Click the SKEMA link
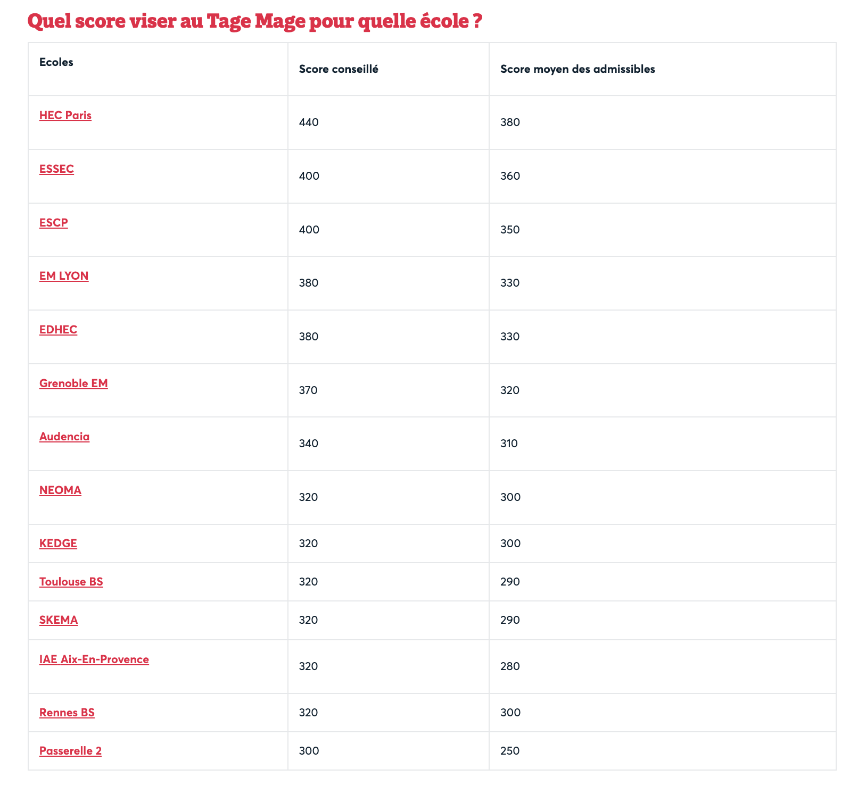 tap(59, 620)
